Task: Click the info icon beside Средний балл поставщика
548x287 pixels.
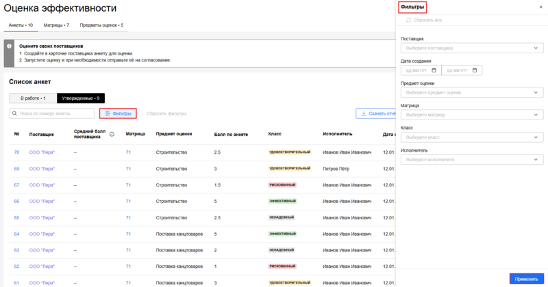Action: [112, 134]
